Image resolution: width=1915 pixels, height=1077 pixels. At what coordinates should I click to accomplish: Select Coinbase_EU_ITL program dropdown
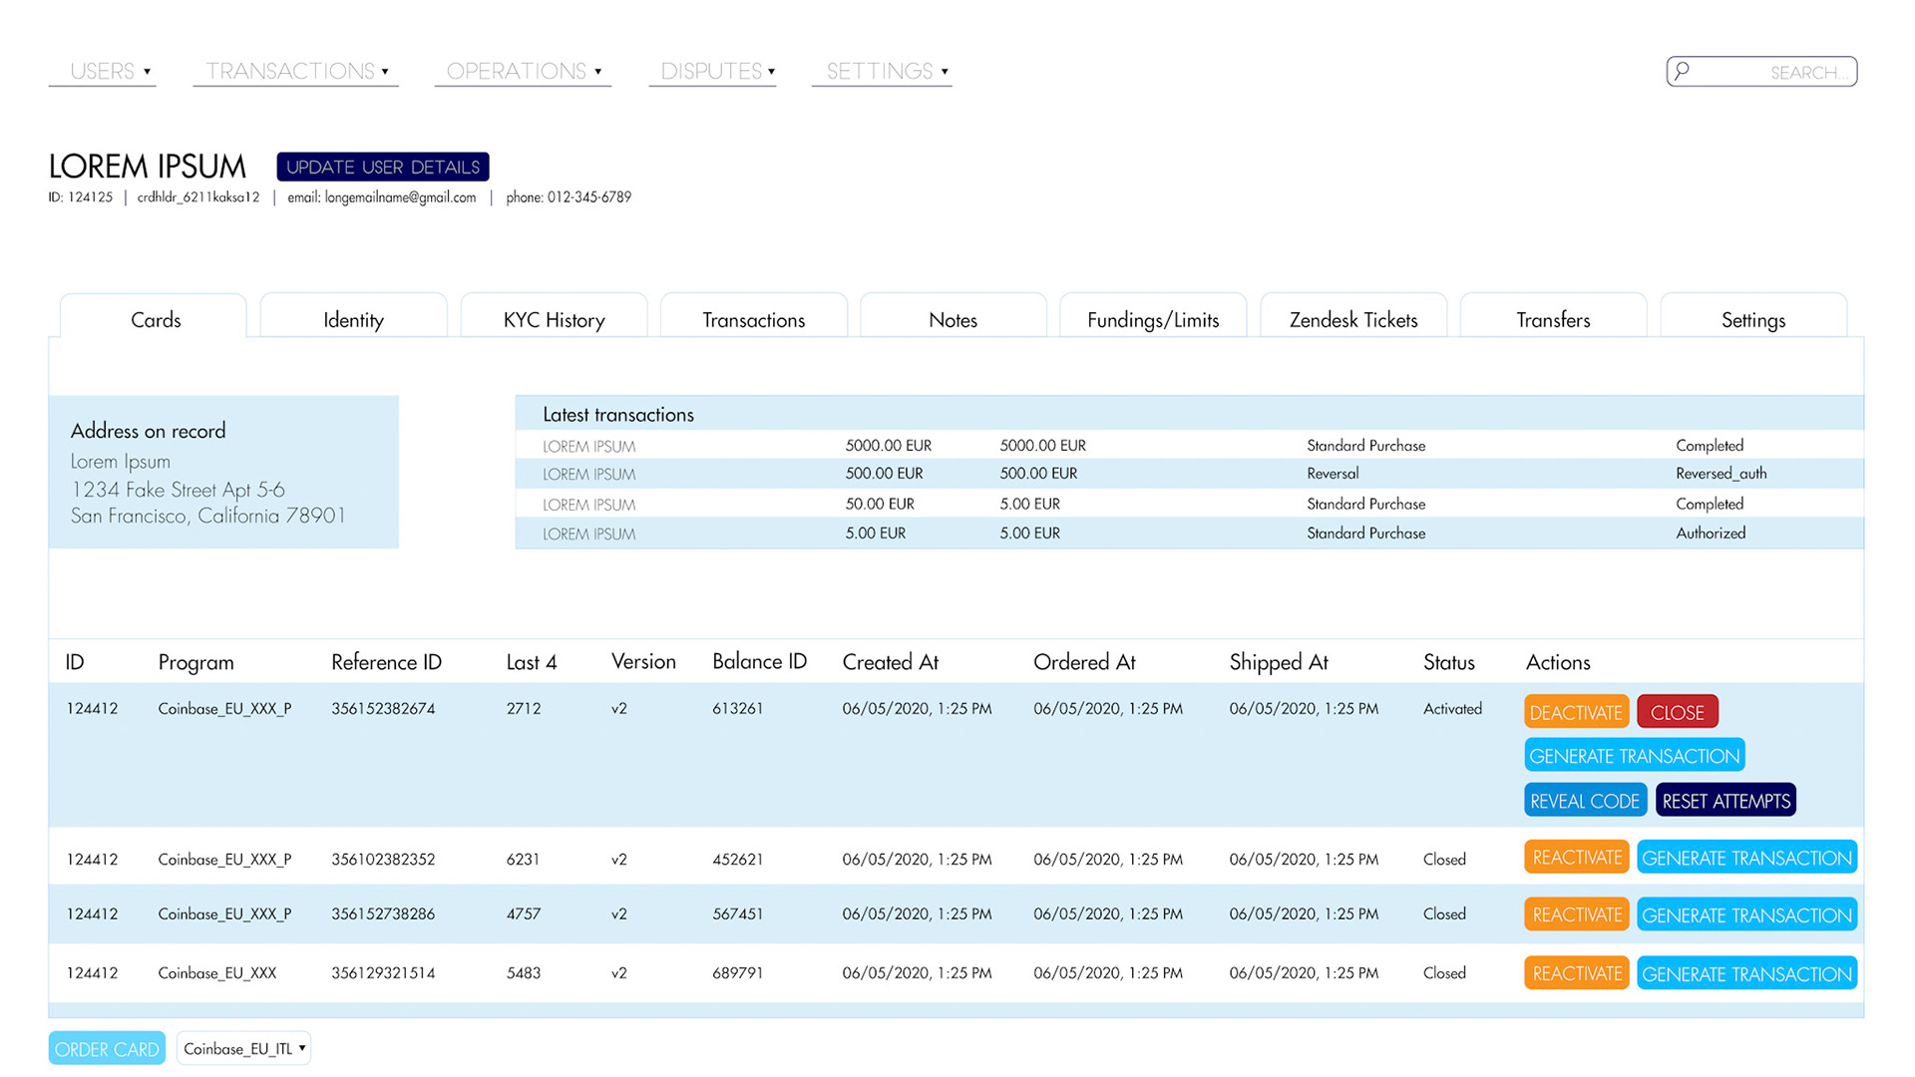[x=244, y=1048]
